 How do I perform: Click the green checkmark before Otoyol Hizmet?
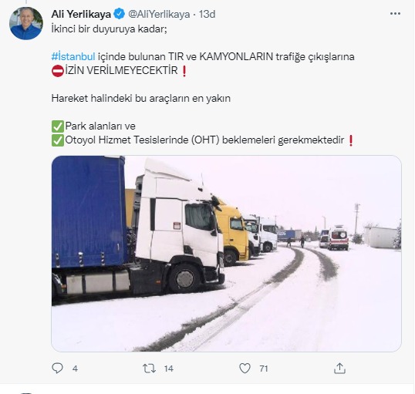58,140
